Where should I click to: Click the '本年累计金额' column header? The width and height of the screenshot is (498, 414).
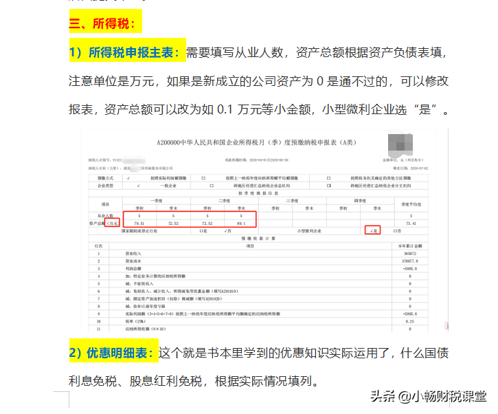click(410, 246)
